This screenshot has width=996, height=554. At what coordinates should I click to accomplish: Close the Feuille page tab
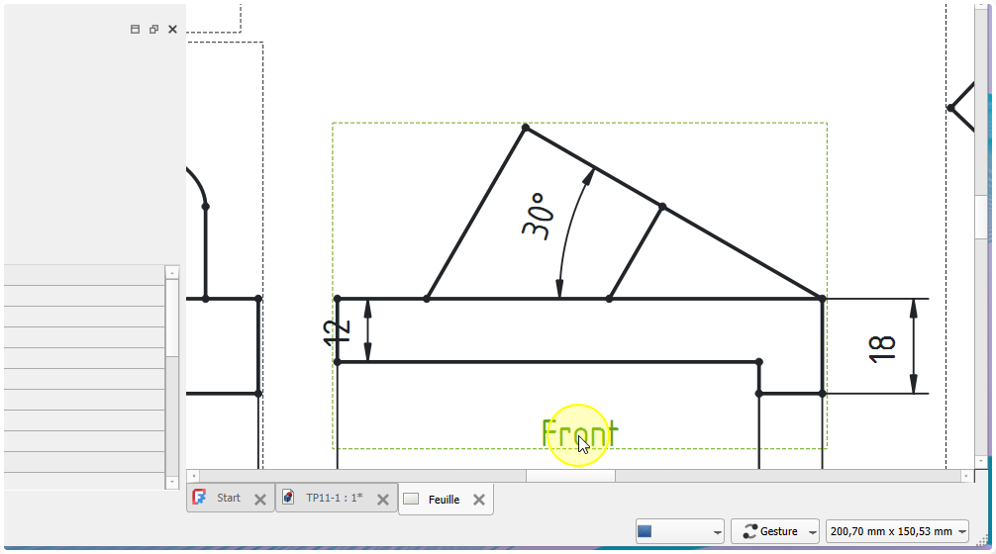tap(478, 500)
